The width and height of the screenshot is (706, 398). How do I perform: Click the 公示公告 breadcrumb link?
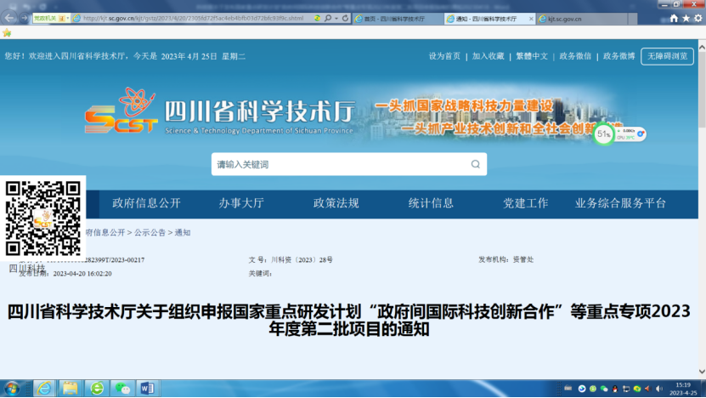[x=150, y=232]
